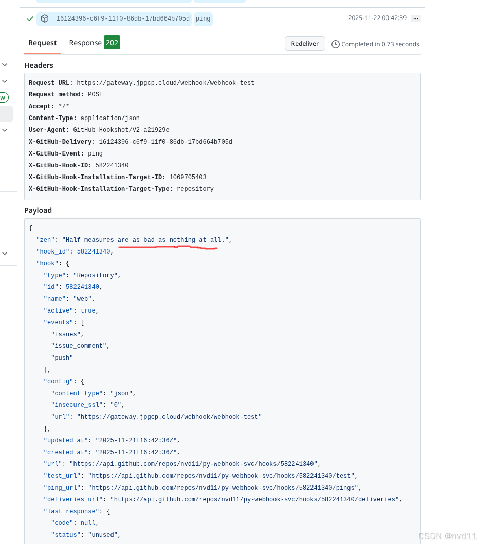Click the Installation-Target-Type repository line
This screenshot has width=479, height=544.
coord(121,189)
